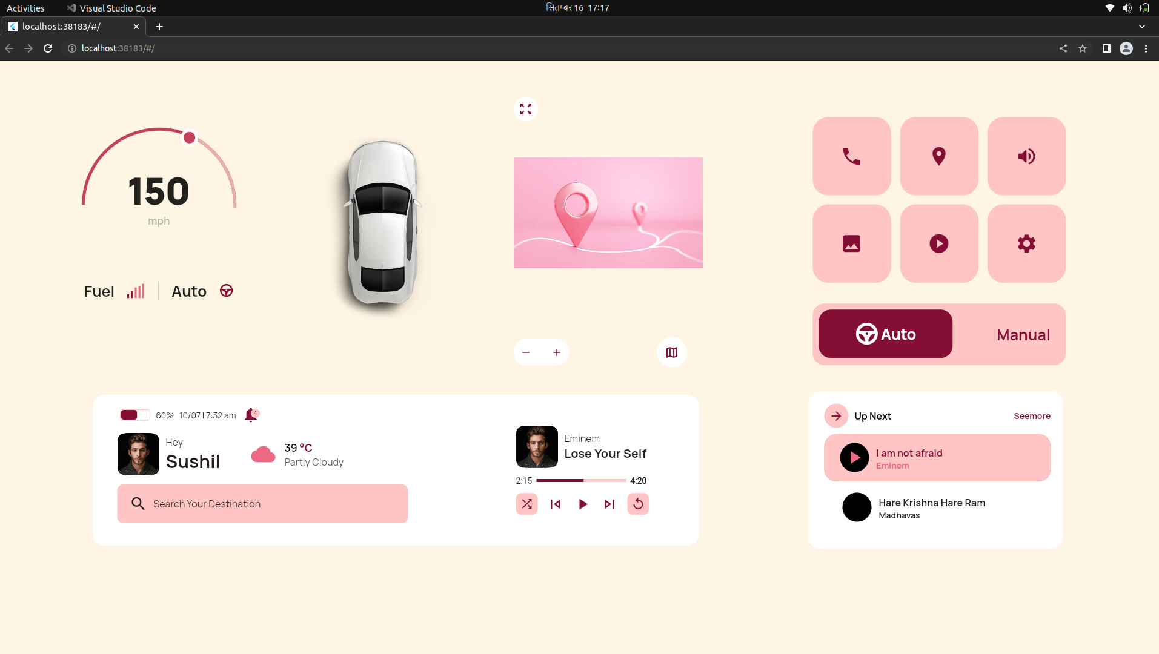Click the Lose Your Self album art
The width and height of the screenshot is (1159, 654).
point(537,447)
